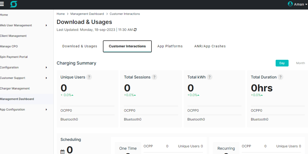Click the refresh icon beside last updated time
308x154 pixels.
135,30
